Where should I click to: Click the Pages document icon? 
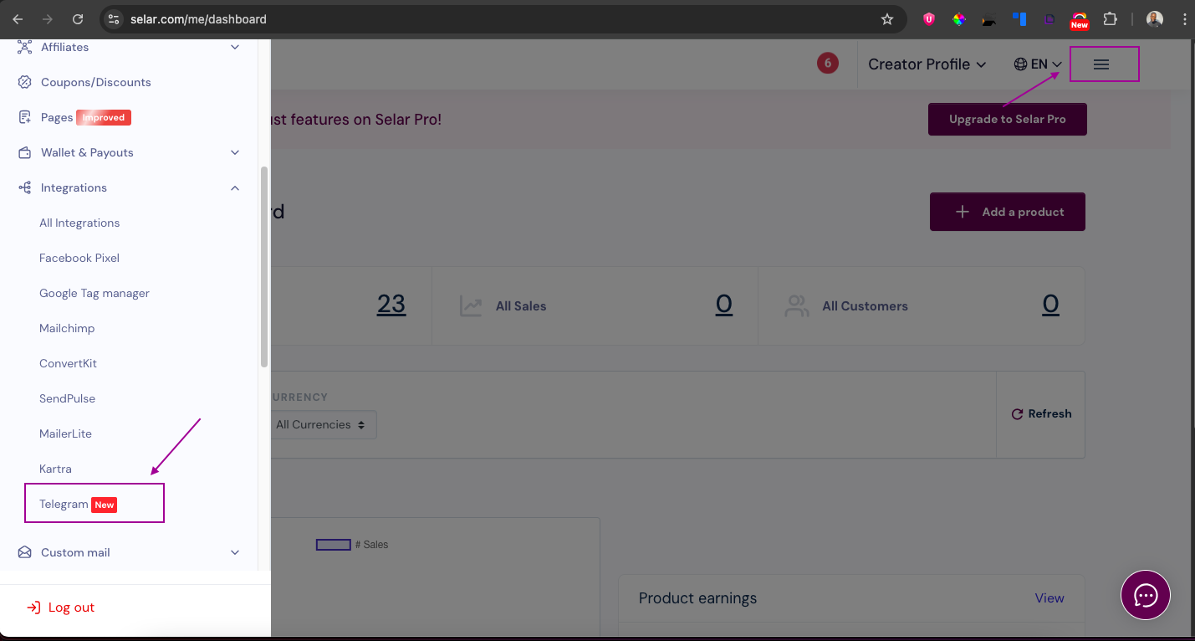25,117
